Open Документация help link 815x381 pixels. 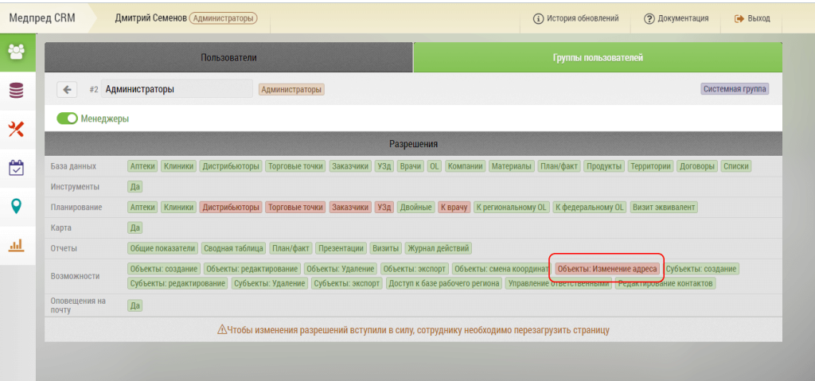tap(676, 18)
